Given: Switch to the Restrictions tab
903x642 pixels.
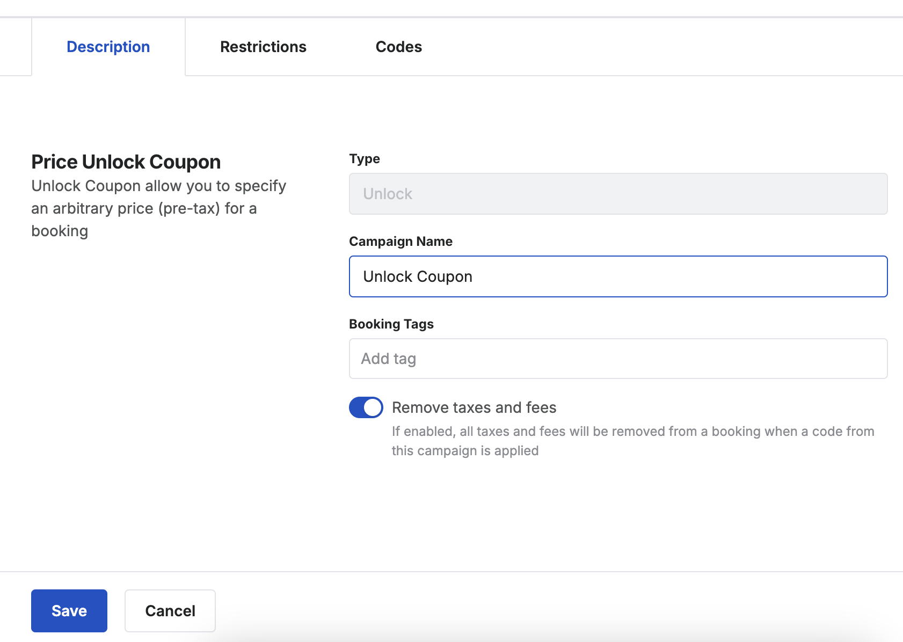Looking at the screenshot, I should coord(263,47).
